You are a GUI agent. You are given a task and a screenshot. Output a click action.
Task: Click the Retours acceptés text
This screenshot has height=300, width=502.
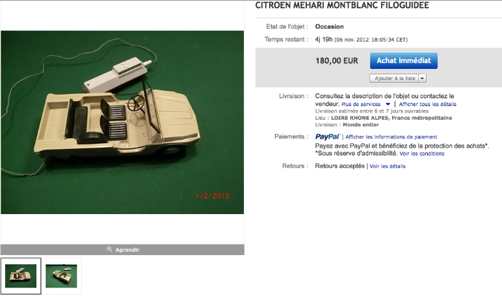(339, 166)
